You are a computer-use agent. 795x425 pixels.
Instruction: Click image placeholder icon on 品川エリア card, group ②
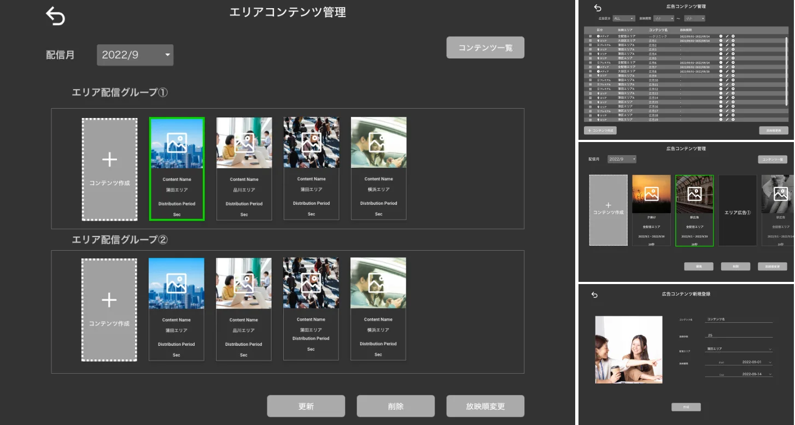243,284
